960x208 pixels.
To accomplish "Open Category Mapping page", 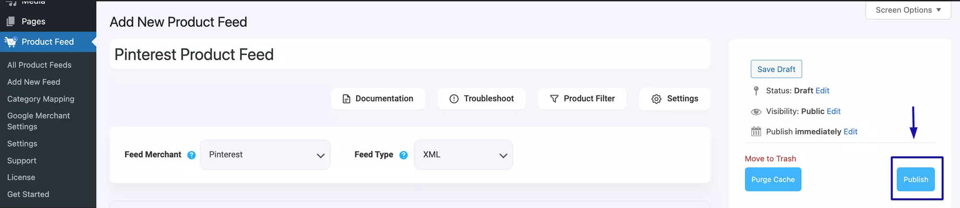I will (x=41, y=99).
